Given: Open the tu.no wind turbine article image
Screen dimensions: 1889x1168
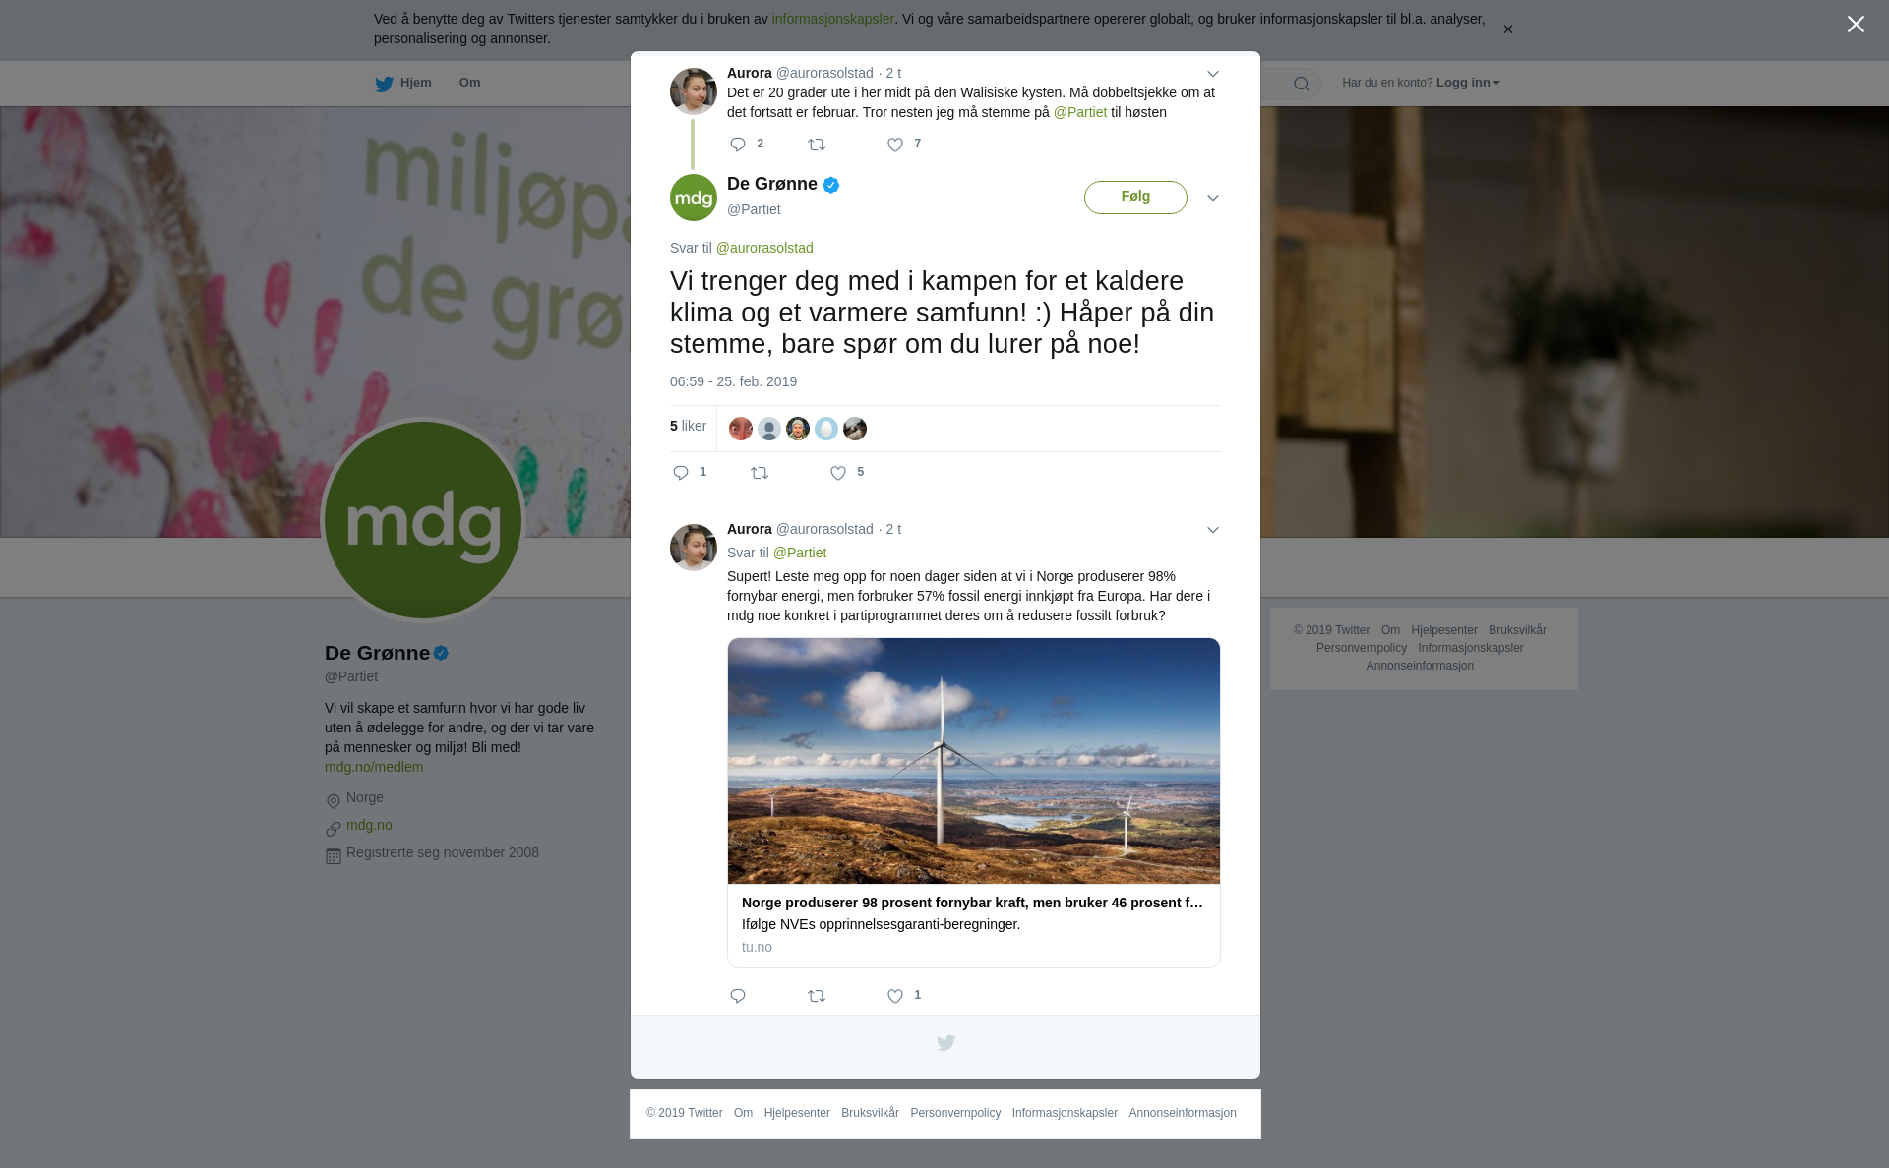Looking at the screenshot, I should pyautogui.click(x=974, y=761).
